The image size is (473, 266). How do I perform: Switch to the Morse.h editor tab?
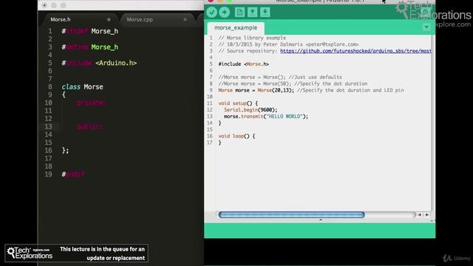(61, 19)
